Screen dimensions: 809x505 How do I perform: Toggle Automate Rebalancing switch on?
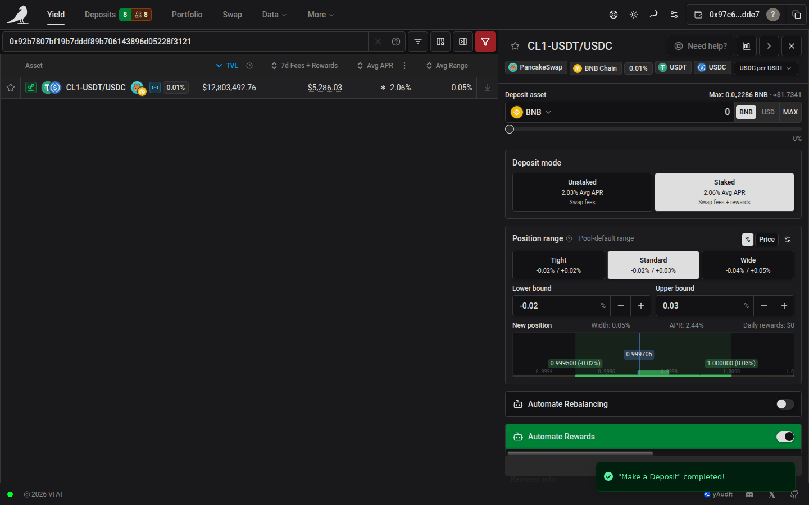pyautogui.click(x=785, y=404)
